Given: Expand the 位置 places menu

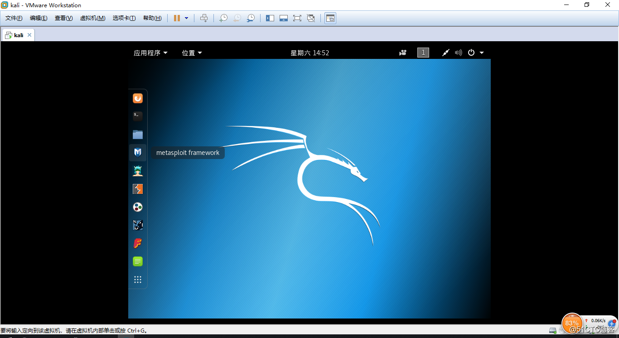Looking at the screenshot, I should [192, 53].
